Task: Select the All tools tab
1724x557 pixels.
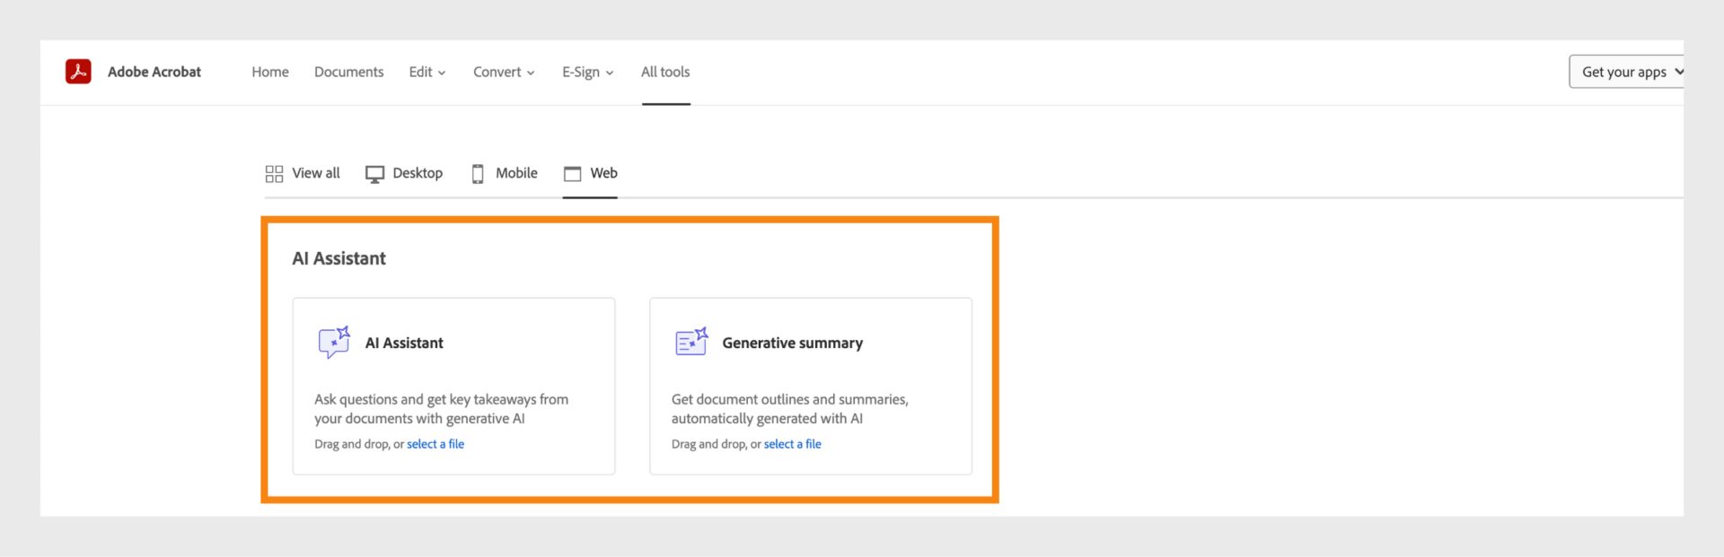Action: coord(665,72)
